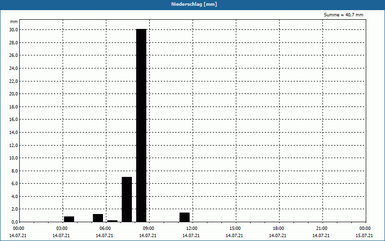Click the '16,0' y-axis label
385x241 pixels.
pos(13,120)
